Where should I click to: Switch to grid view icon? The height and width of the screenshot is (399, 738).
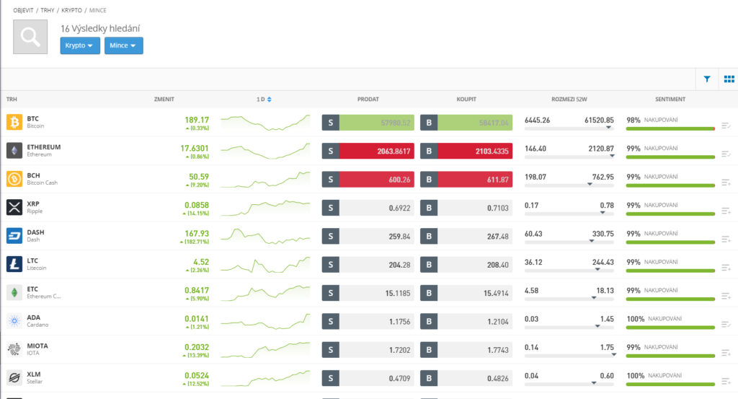coord(729,79)
